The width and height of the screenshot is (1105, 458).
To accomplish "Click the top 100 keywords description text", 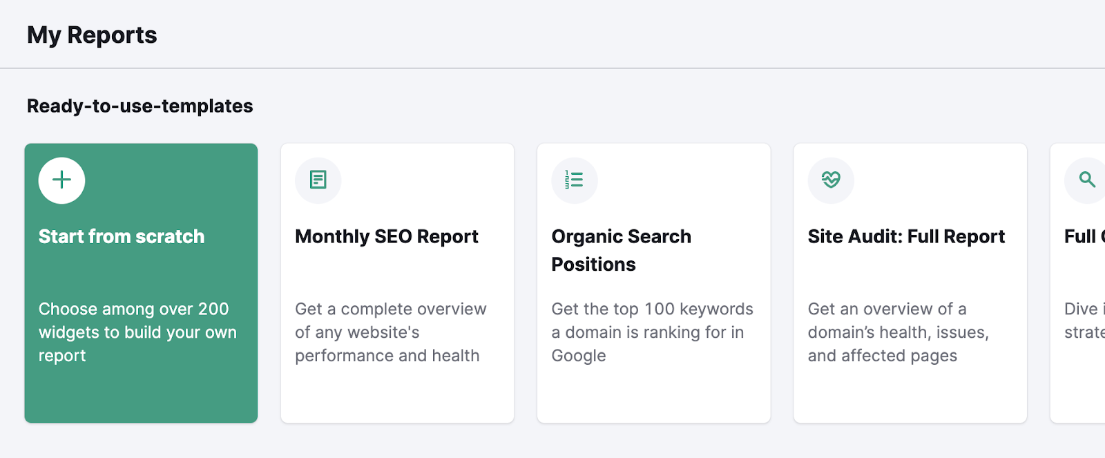I will pos(652,332).
